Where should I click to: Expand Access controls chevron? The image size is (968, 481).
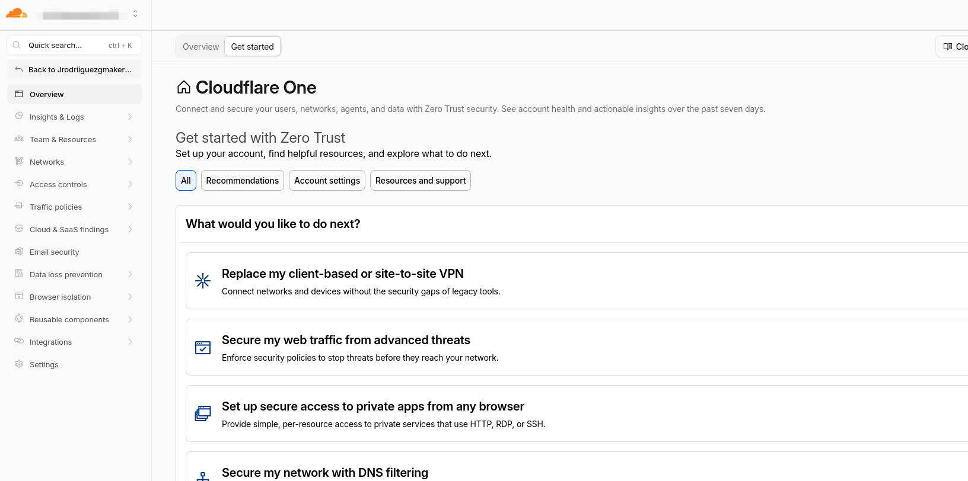tap(130, 184)
